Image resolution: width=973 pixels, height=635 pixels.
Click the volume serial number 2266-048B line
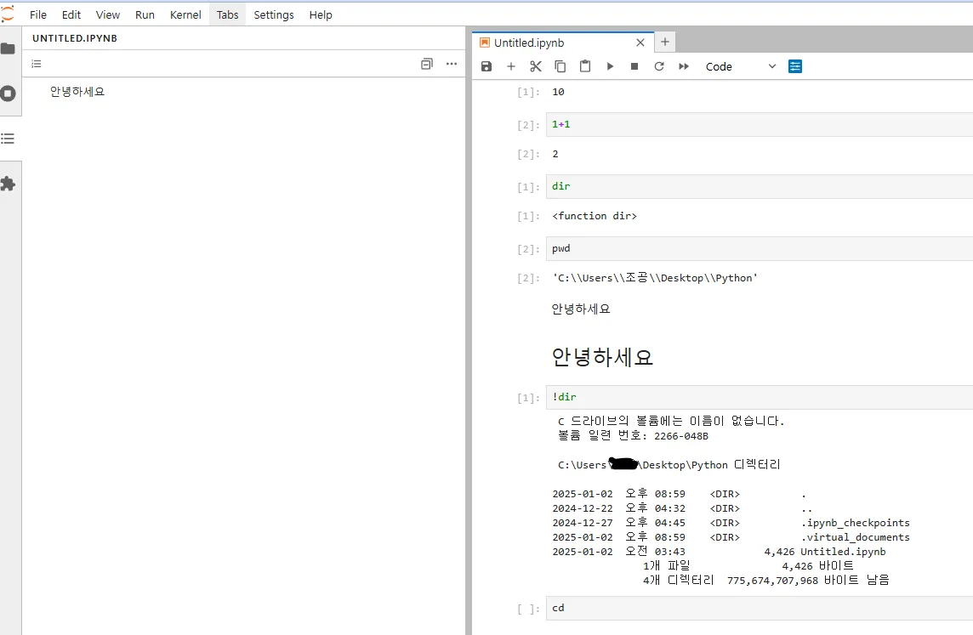[x=633, y=436]
